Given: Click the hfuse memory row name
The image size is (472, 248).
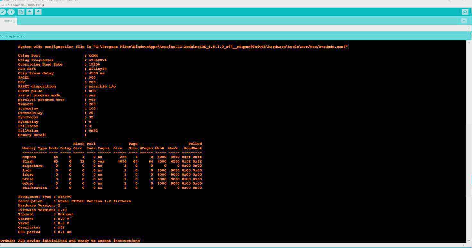Looking at the screenshot, I should (x=28, y=179).
